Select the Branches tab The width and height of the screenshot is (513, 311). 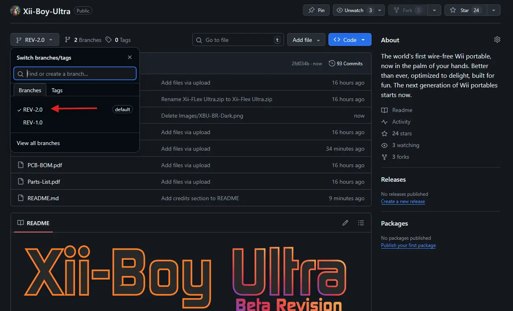(x=30, y=90)
